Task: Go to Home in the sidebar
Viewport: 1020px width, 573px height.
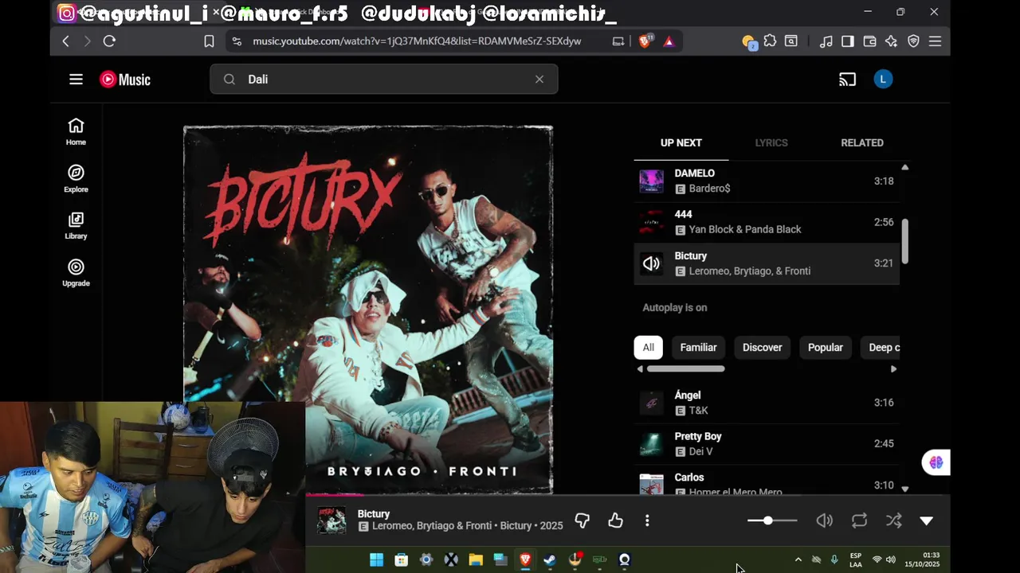Action: 76,132
